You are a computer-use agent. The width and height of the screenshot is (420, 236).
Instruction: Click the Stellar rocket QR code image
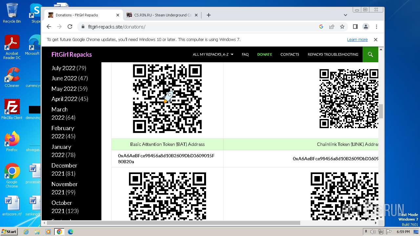click(167, 99)
